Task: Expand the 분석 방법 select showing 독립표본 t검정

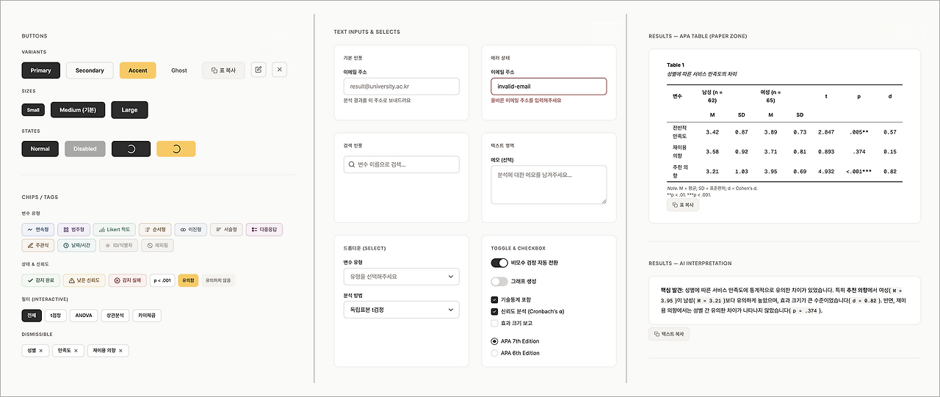Action: pyautogui.click(x=401, y=310)
